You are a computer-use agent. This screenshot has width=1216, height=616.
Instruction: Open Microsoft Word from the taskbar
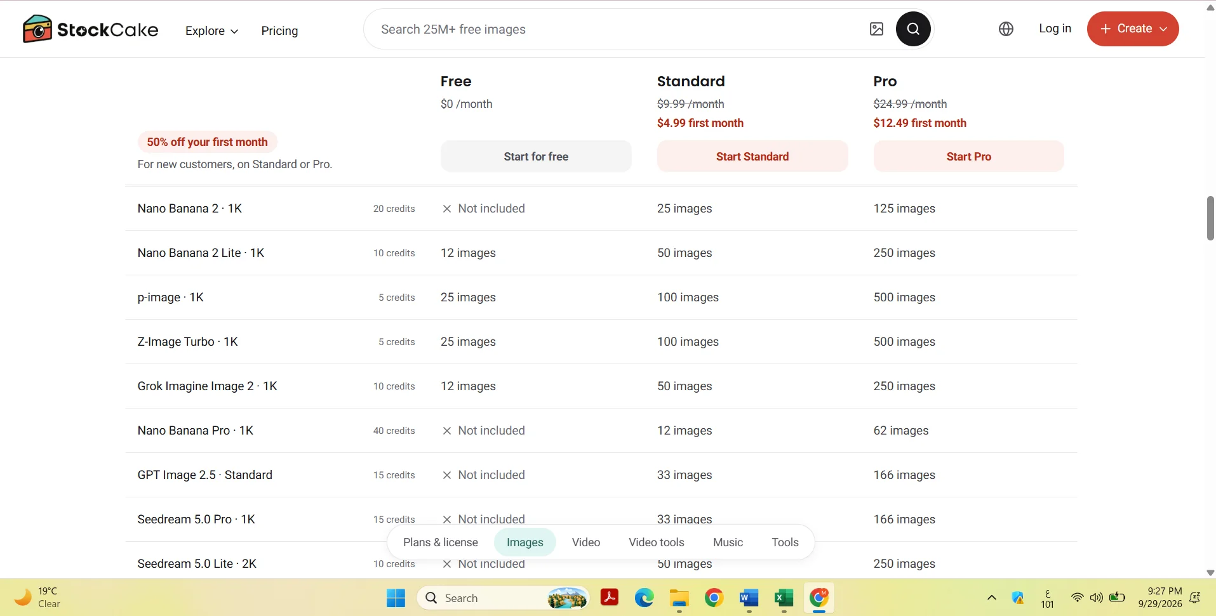(749, 598)
